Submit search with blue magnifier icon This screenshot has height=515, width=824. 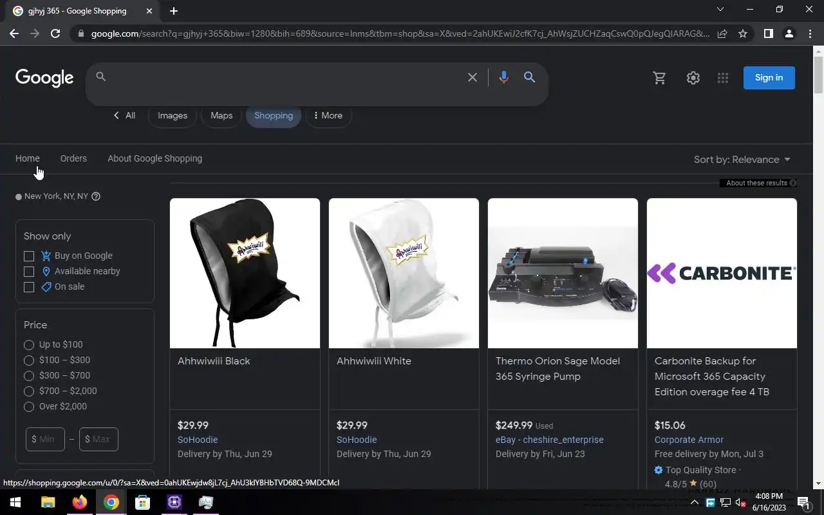click(x=529, y=77)
